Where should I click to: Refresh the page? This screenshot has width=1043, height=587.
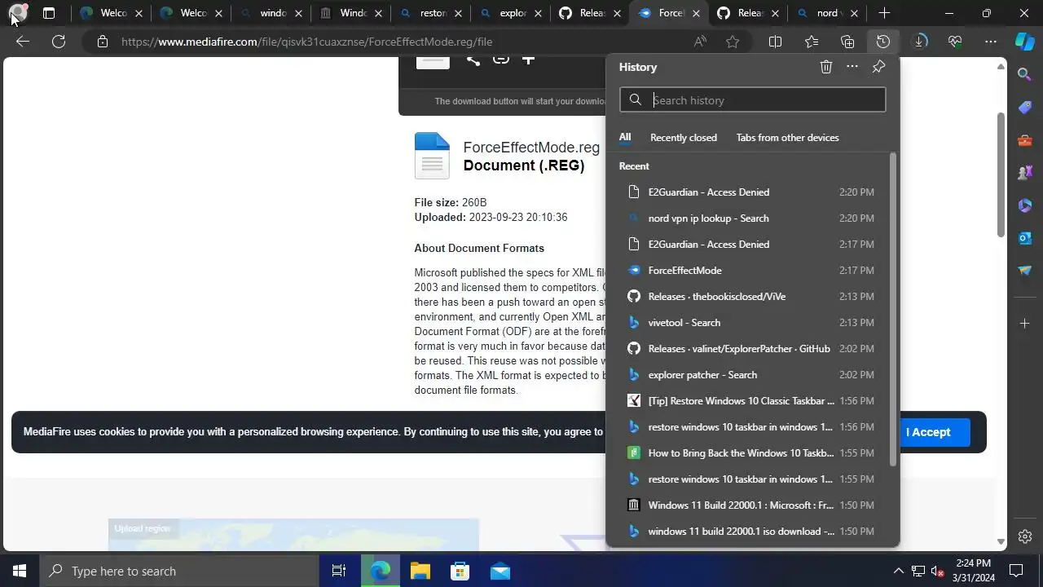59,42
